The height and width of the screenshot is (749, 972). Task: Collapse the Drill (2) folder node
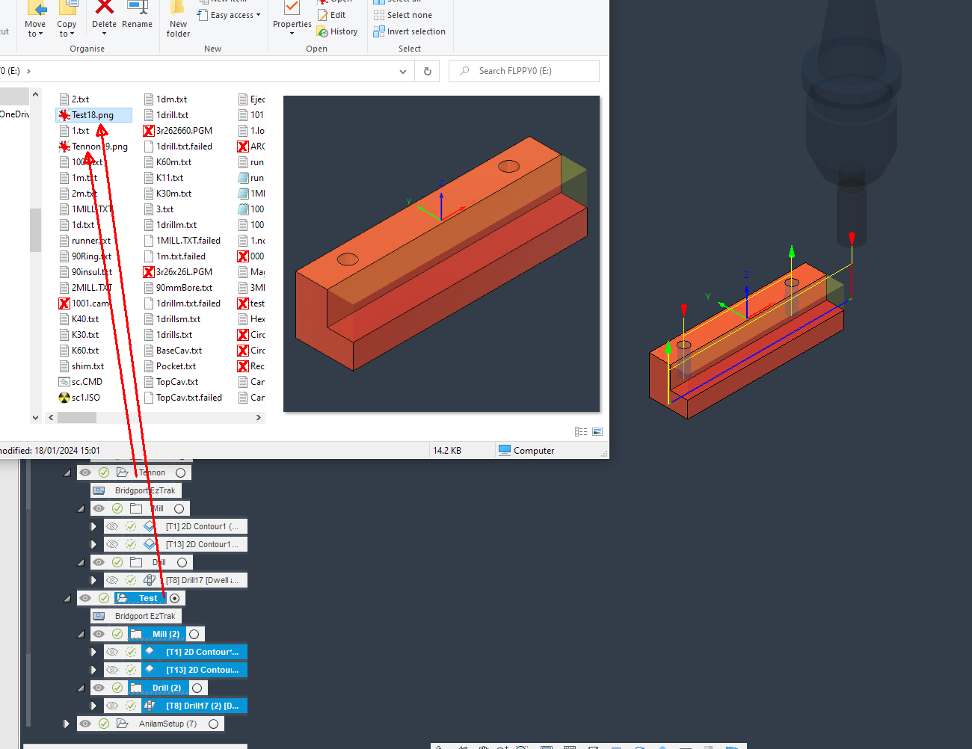[x=81, y=688]
